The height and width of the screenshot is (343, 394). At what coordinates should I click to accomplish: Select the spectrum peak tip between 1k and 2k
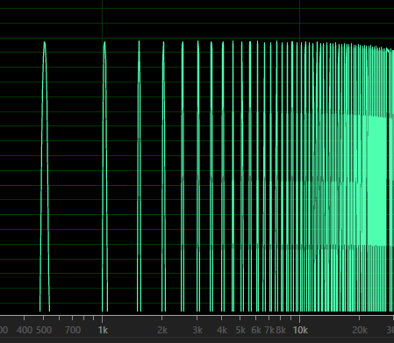click(139, 42)
